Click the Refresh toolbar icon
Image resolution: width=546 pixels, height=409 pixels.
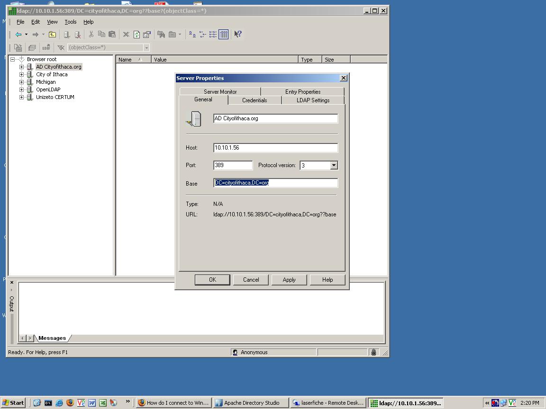coord(136,35)
